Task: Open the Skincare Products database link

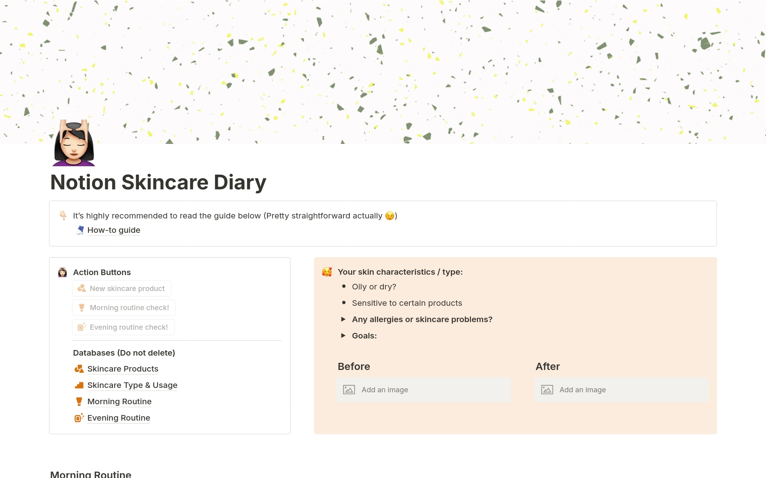Action: pyautogui.click(x=122, y=368)
